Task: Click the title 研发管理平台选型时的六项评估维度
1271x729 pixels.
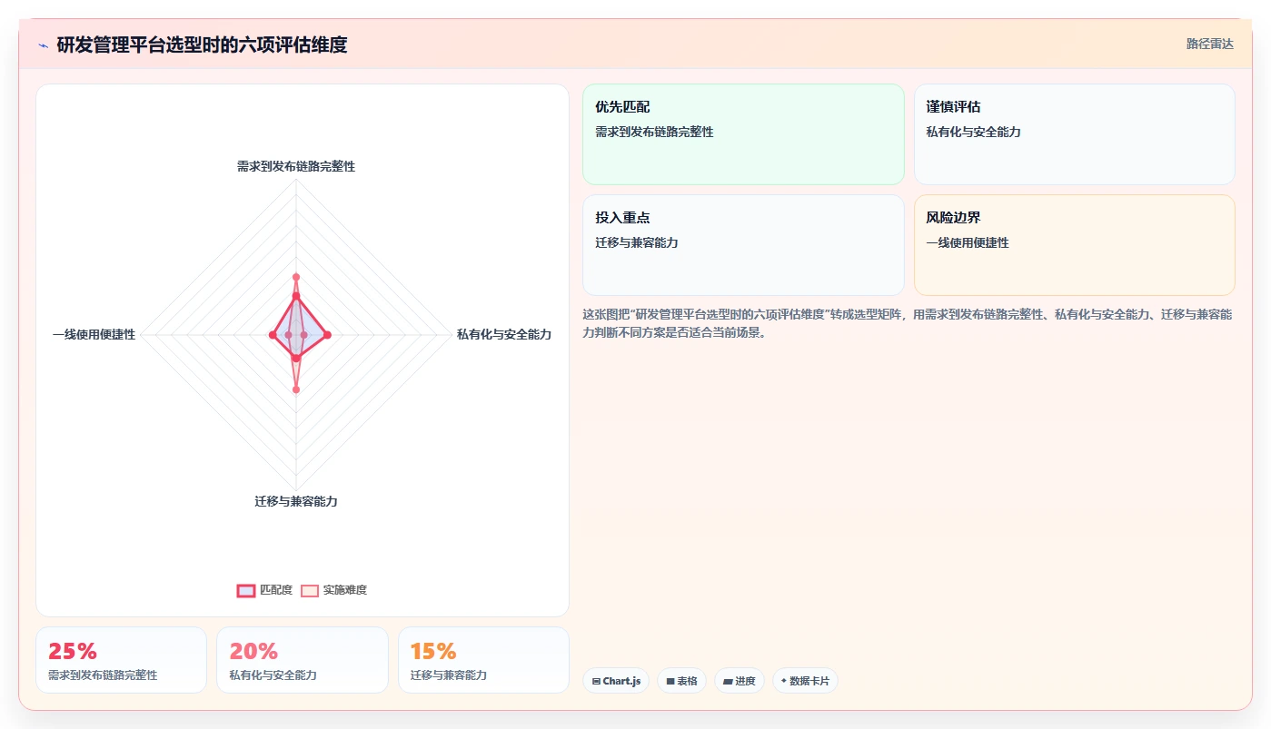Action: pos(202,44)
